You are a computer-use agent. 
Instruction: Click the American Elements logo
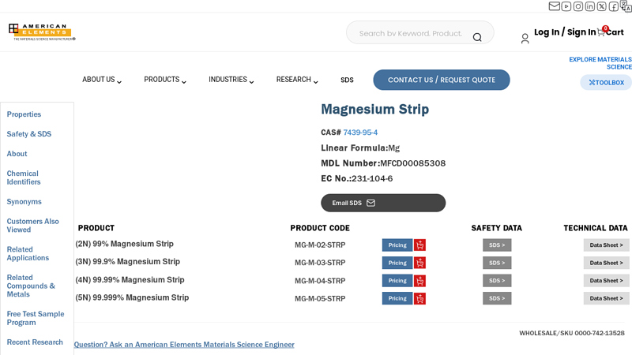(x=42, y=32)
